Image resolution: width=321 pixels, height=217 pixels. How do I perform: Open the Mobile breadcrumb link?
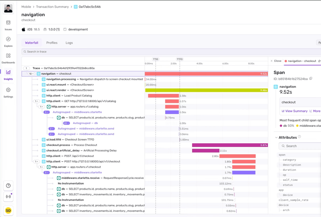pos(26,7)
